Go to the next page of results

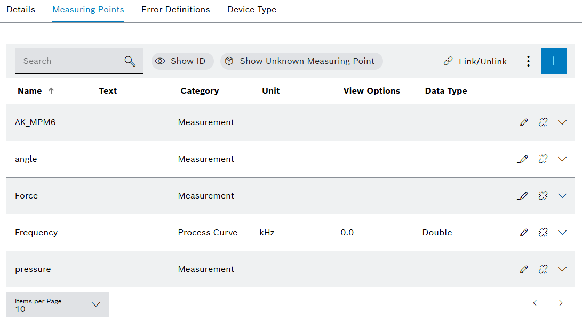pos(560,303)
